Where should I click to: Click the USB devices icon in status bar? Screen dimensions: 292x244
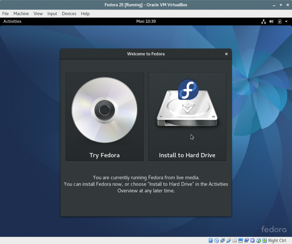click(x=229, y=240)
